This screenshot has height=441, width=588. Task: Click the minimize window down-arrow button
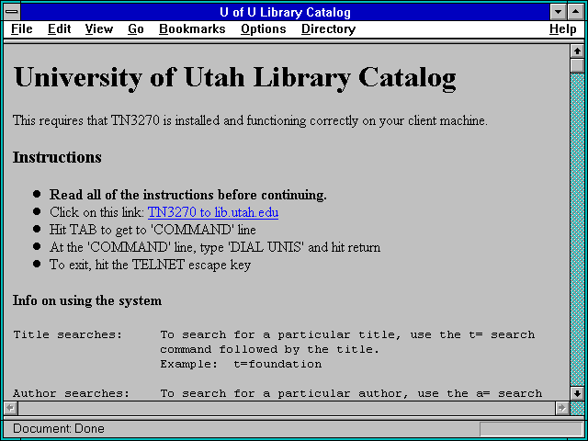(558, 12)
